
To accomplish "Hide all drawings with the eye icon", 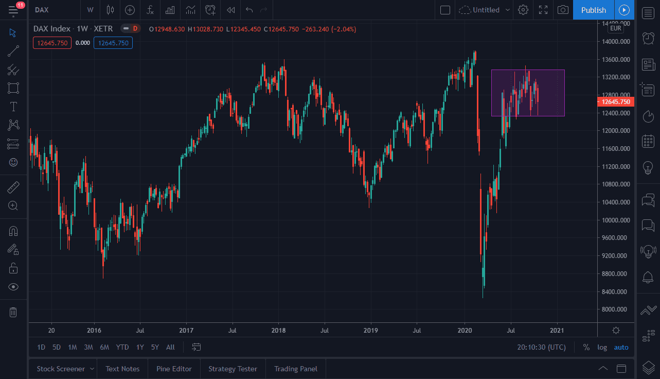I will (x=13, y=287).
